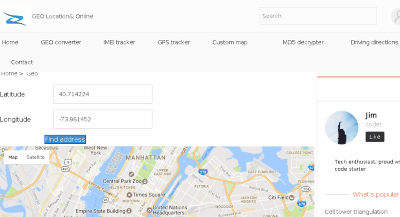The image size is (400, 217).
Task: Click the EAST ELMHURST map label
Action: point(262,172)
